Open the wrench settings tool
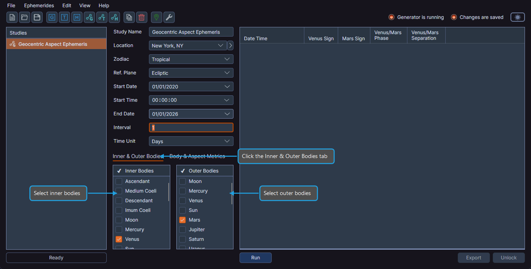Image resolution: width=531 pixels, height=269 pixels. [169, 17]
